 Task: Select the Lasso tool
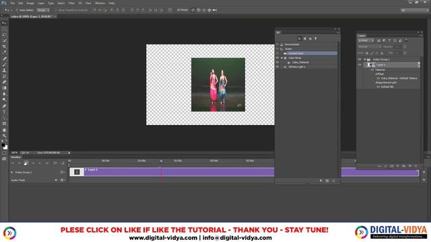(x=4, y=35)
